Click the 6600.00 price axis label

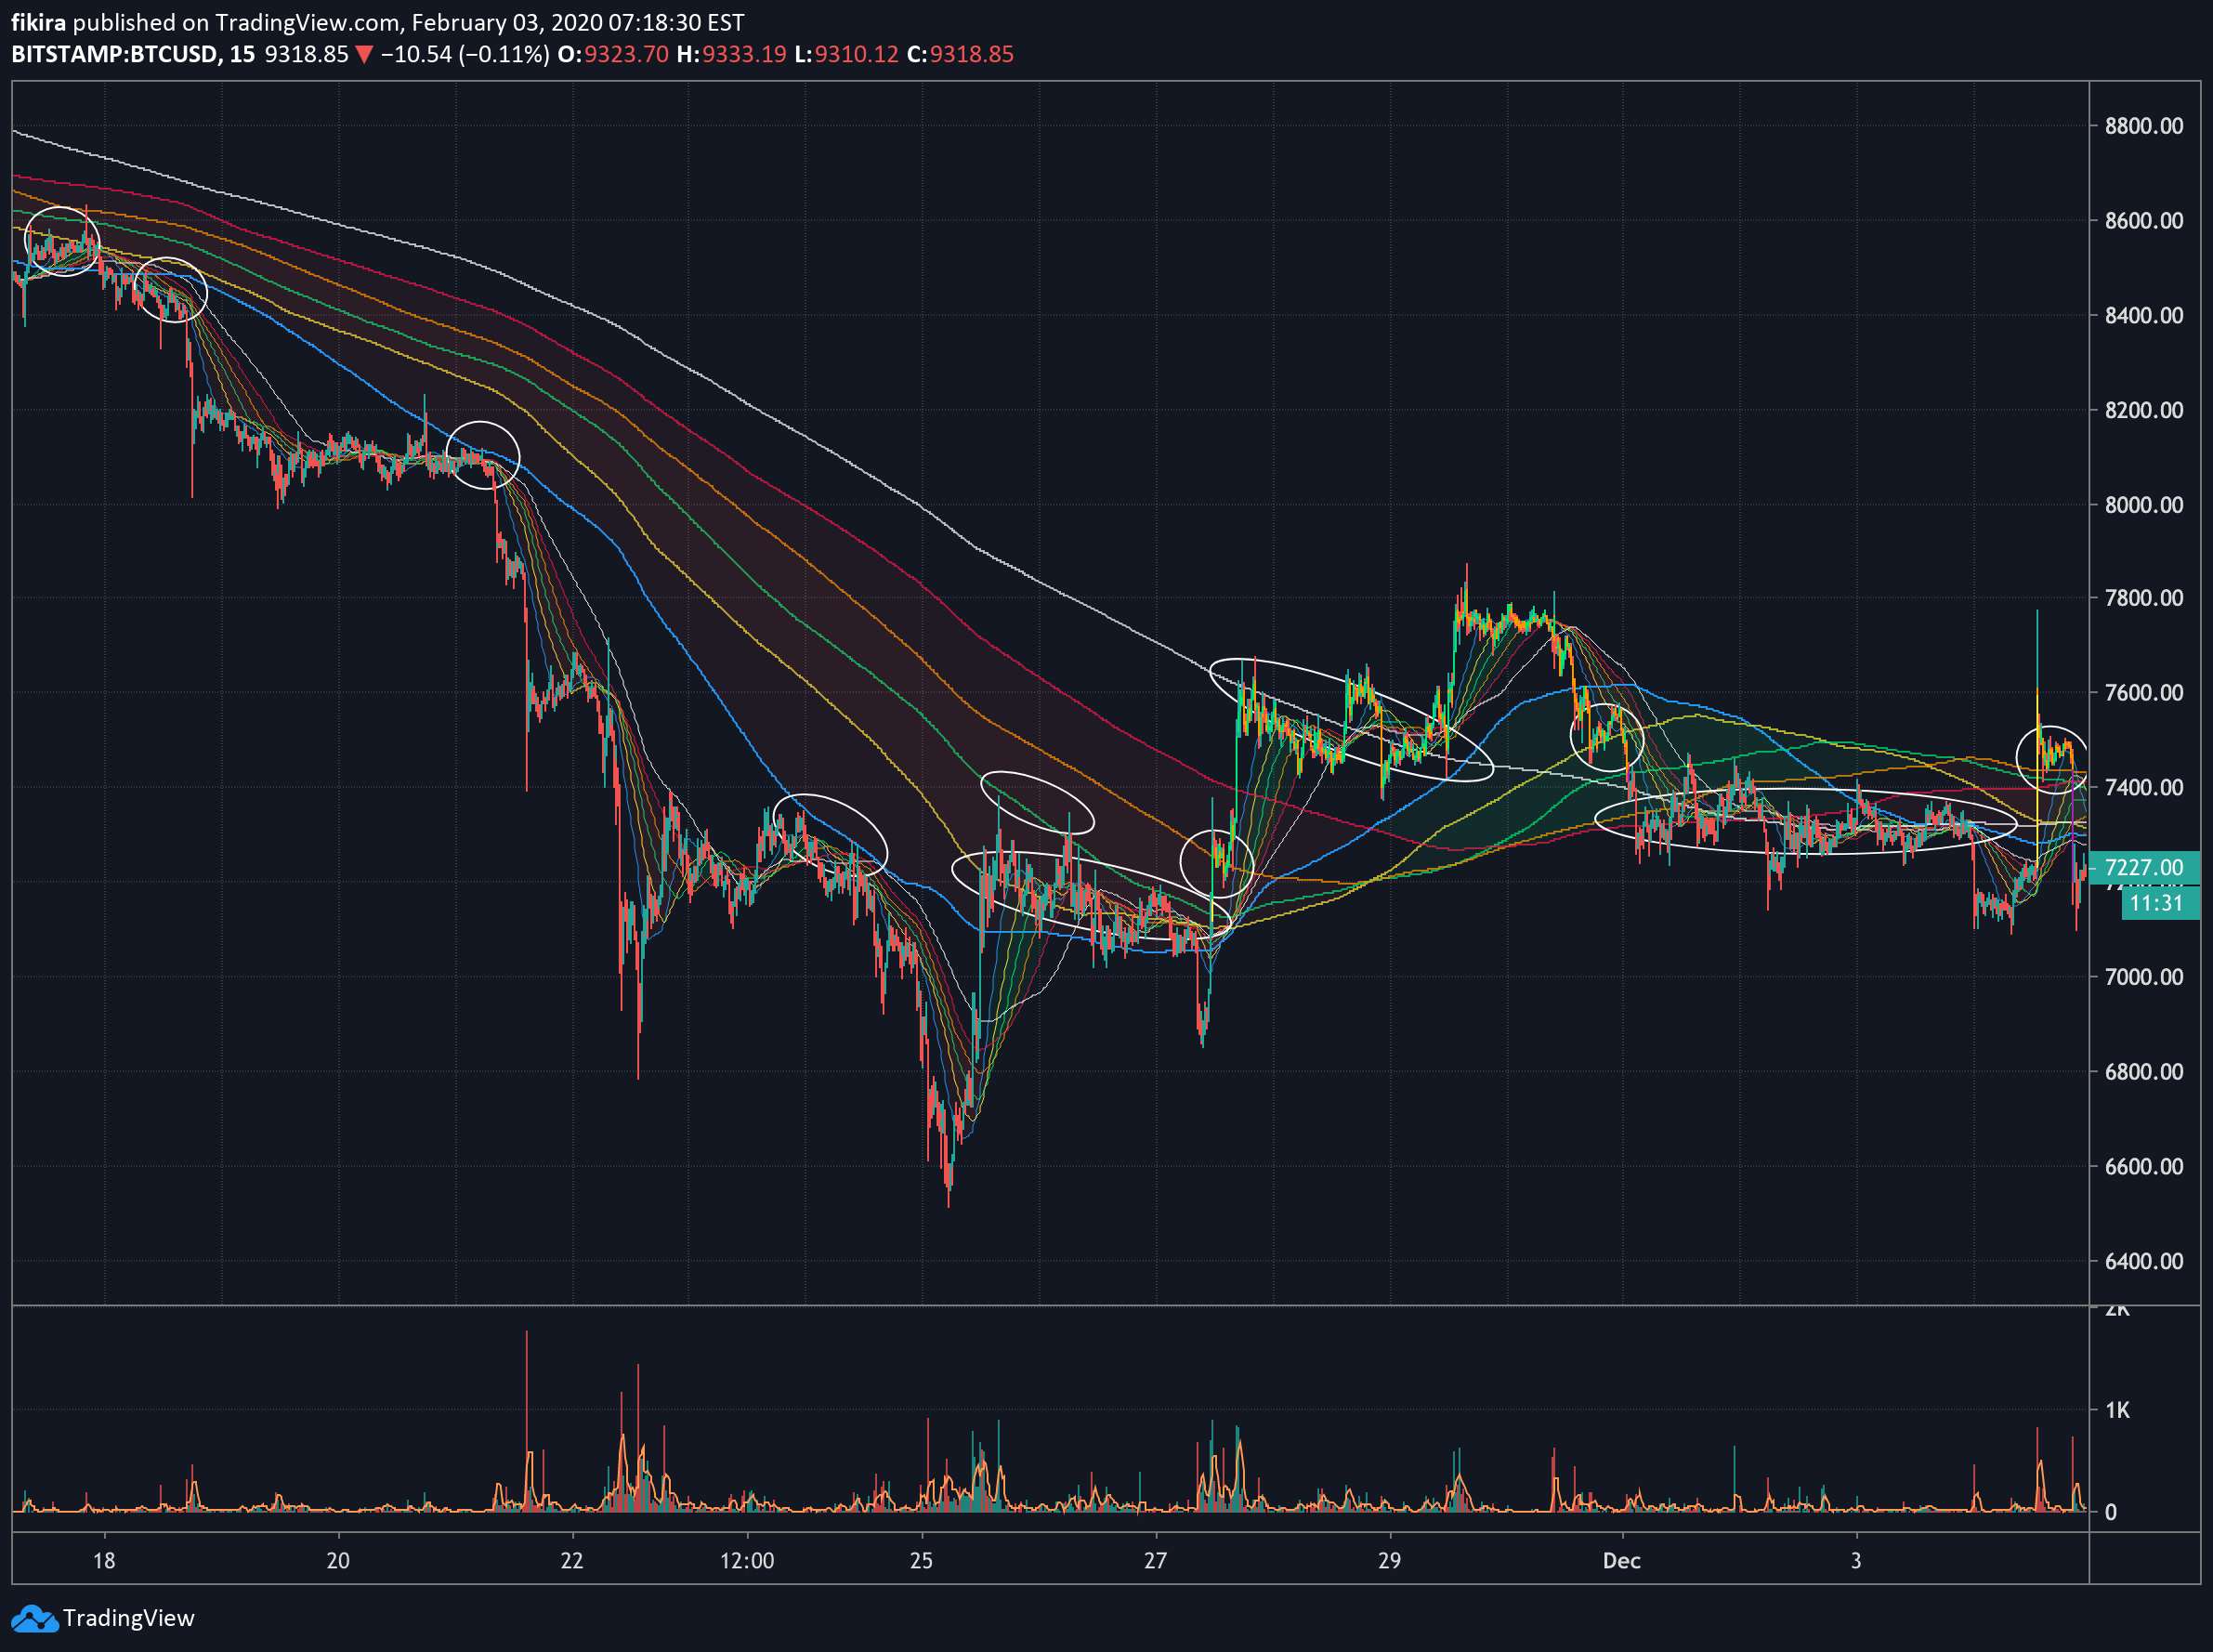coord(2144,1166)
